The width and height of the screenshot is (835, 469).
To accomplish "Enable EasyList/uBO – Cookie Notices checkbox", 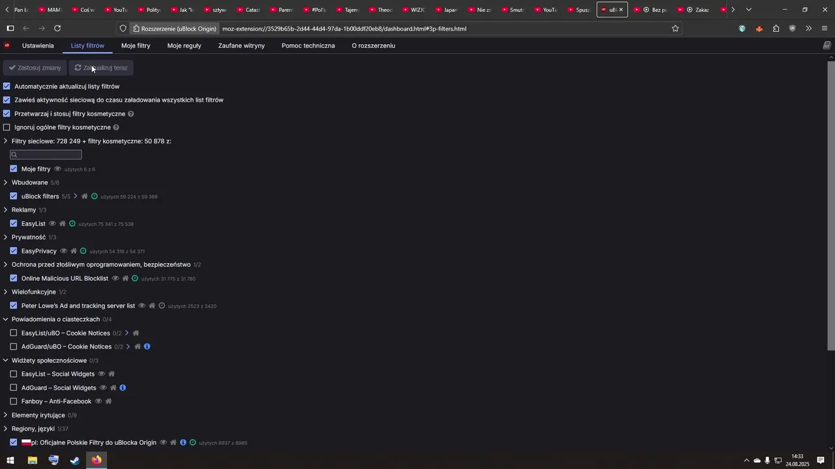I will coord(14,334).
